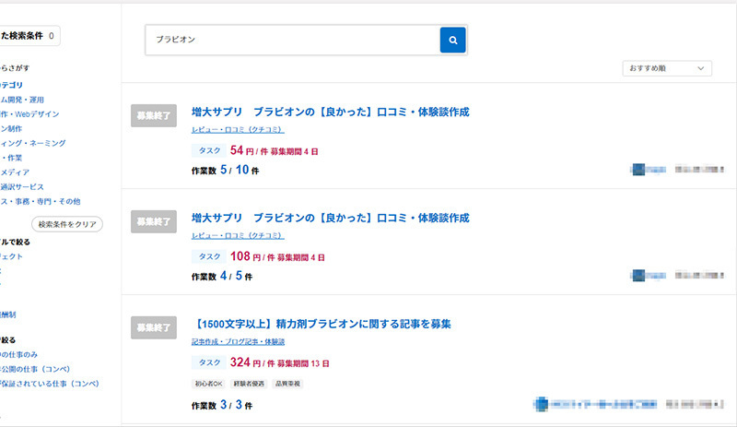Image resolution: width=737 pixels, height=427 pixels.
Task: Select the 作業 category in sidebar
Action: [x=11, y=158]
